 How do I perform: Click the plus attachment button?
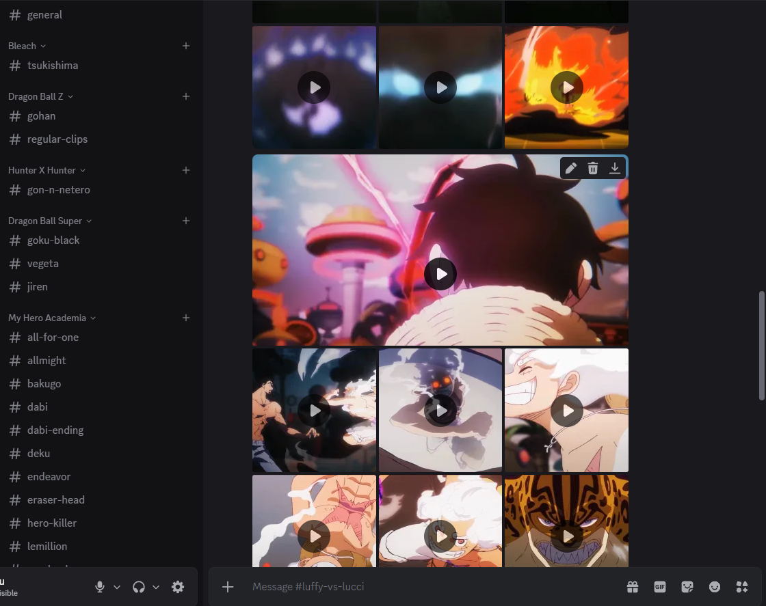pos(228,587)
